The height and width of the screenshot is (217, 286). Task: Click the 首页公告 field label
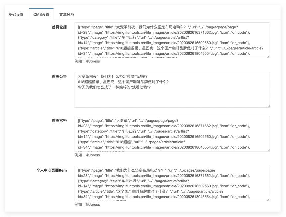click(59, 76)
